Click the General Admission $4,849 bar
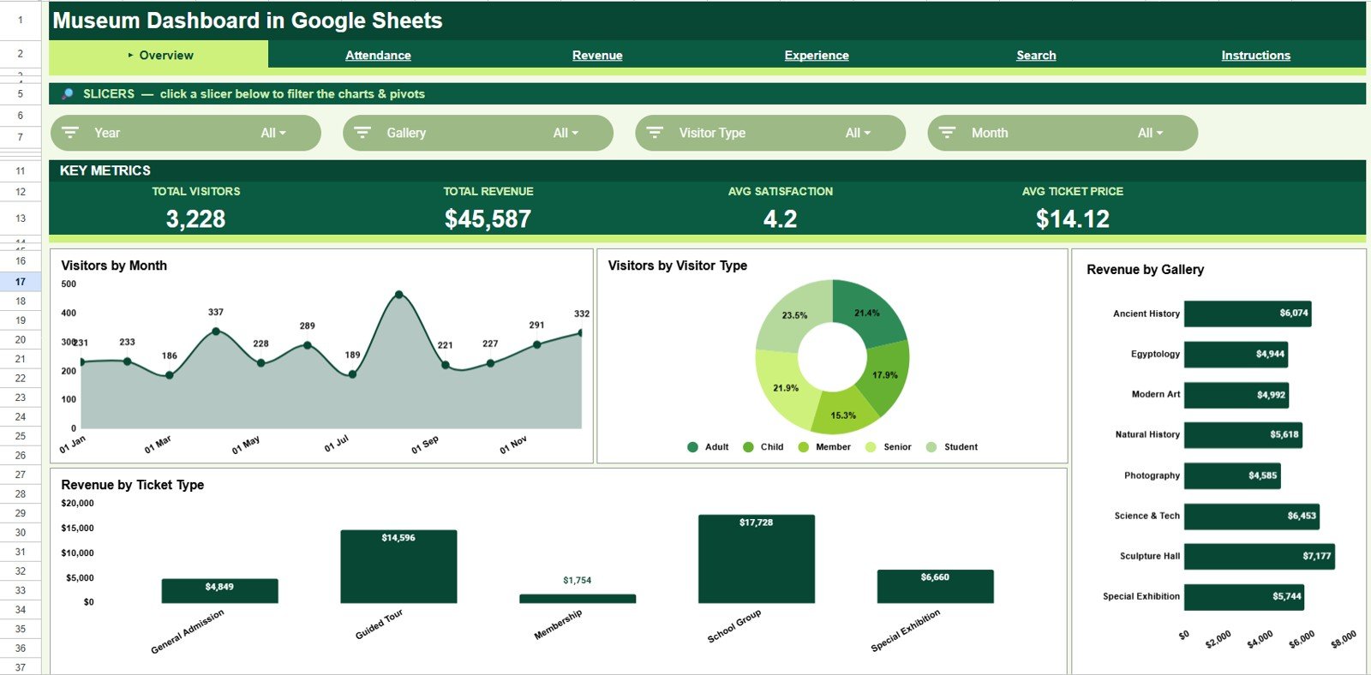 click(x=219, y=591)
